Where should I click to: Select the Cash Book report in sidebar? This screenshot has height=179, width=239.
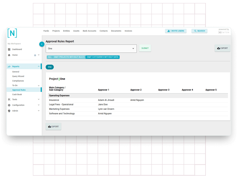[x=17, y=95]
